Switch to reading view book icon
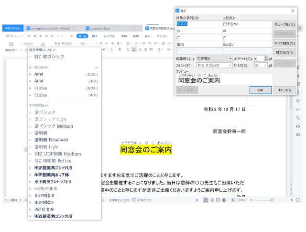This screenshot has height=232, width=306. point(218,200)
